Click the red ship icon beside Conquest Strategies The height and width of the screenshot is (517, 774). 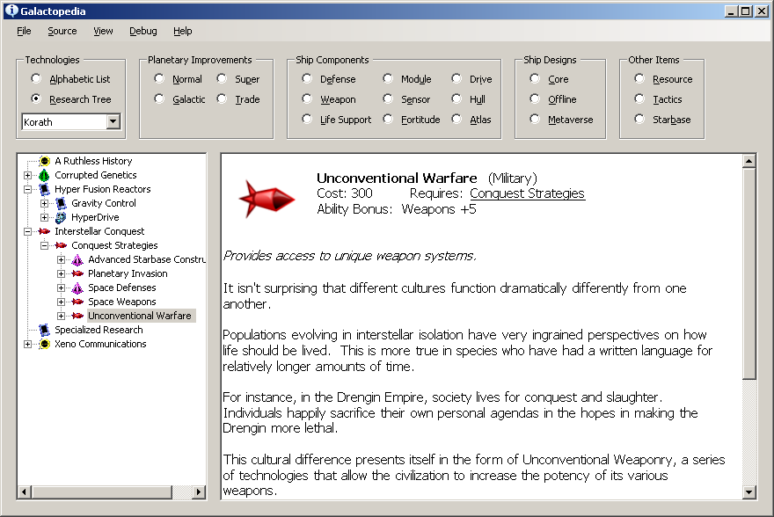click(62, 245)
